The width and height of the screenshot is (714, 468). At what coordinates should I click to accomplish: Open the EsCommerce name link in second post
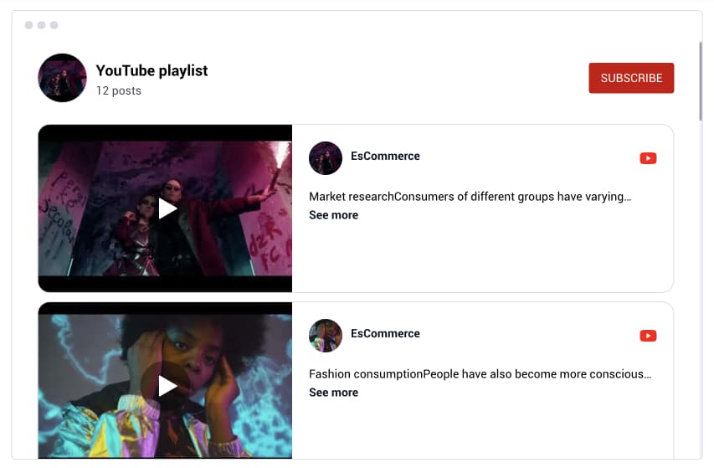coord(385,333)
